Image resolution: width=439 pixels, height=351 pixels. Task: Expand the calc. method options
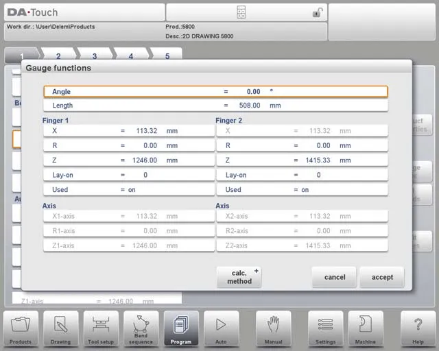pyautogui.click(x=239, y=277)
